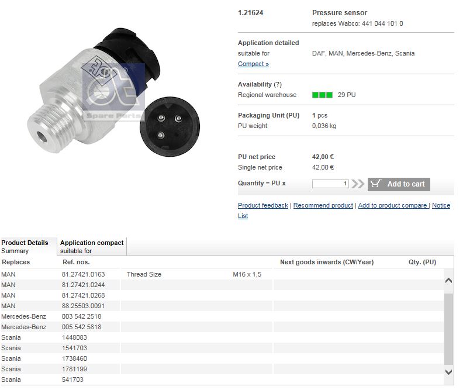Select Scania ref no. 541703
463x390 pixels.
tap(72, 379)
